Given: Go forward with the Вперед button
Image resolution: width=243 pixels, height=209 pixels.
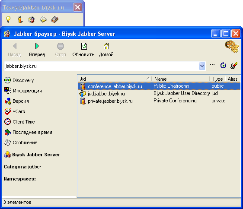Looking at the screenshot, I should [x=37, y=50].
